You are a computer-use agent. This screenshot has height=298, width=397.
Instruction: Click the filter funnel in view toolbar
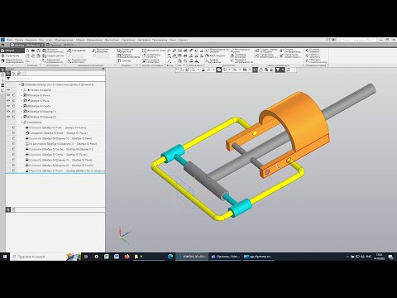pyautogui.click(x=278, y=70)
